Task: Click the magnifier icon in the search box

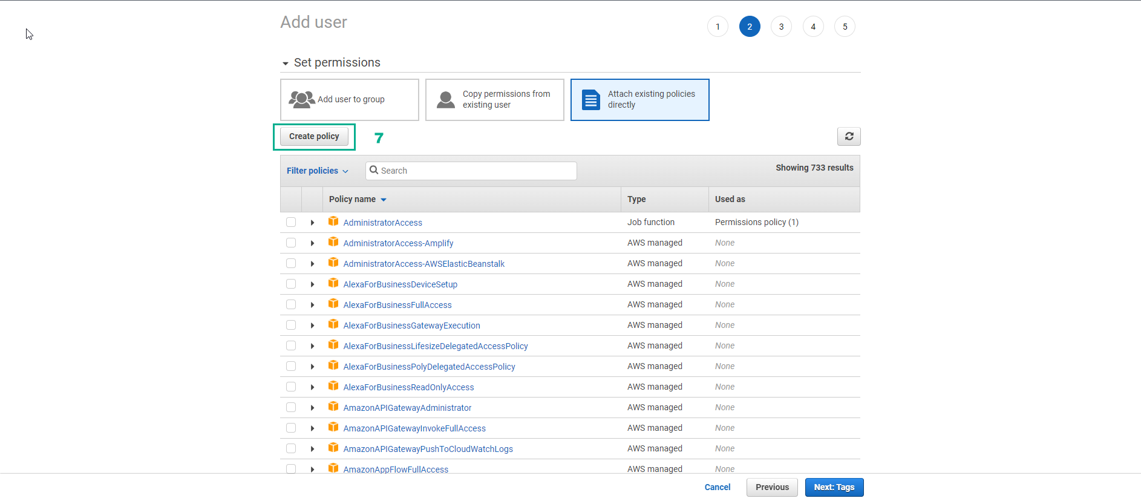Action: point(374,170)
